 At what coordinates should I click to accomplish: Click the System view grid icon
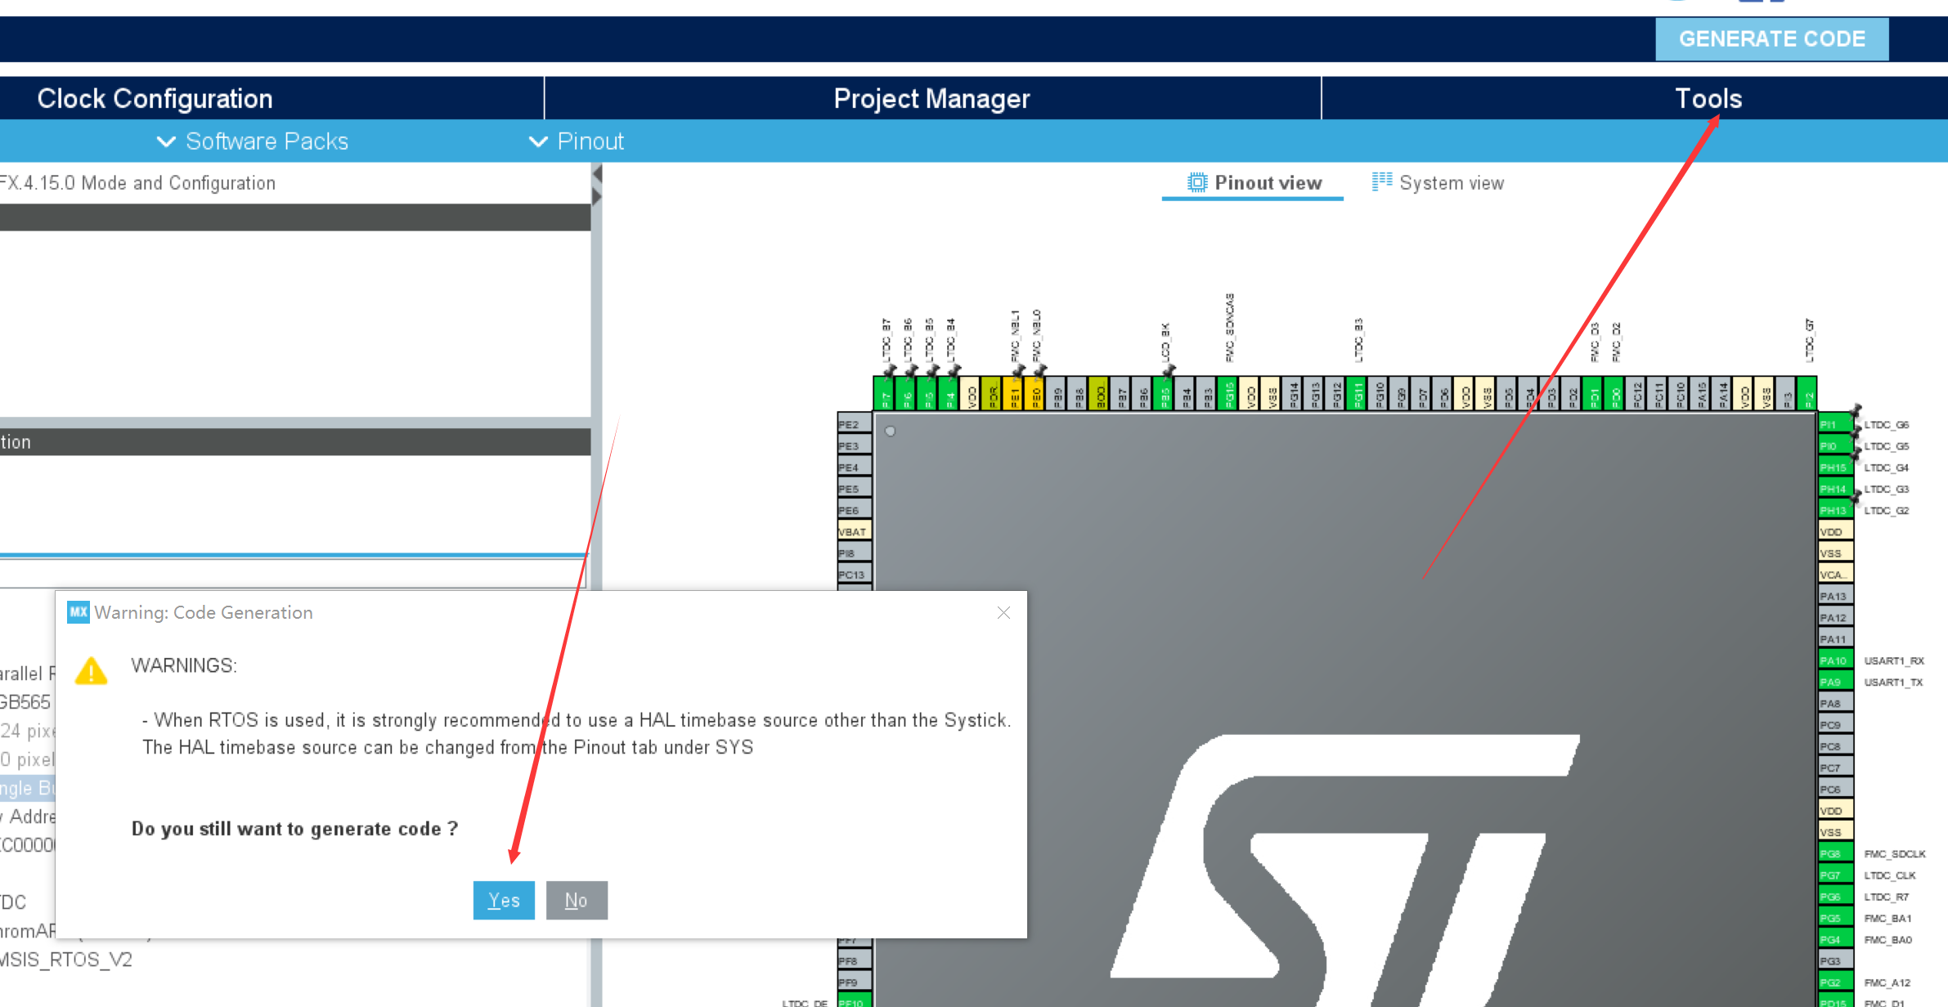[1381, 181]
